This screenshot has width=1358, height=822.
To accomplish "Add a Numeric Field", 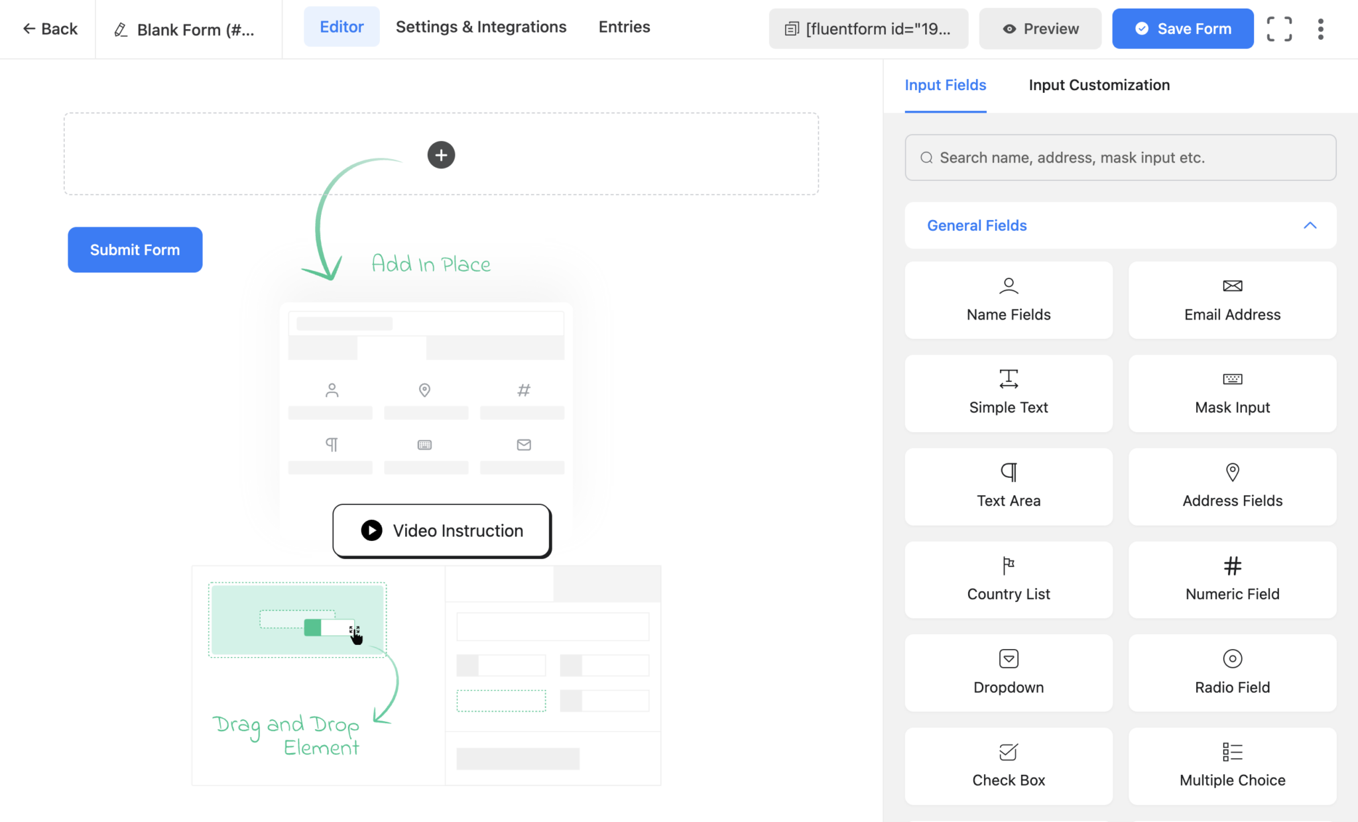I will (x=1232, y=580).
